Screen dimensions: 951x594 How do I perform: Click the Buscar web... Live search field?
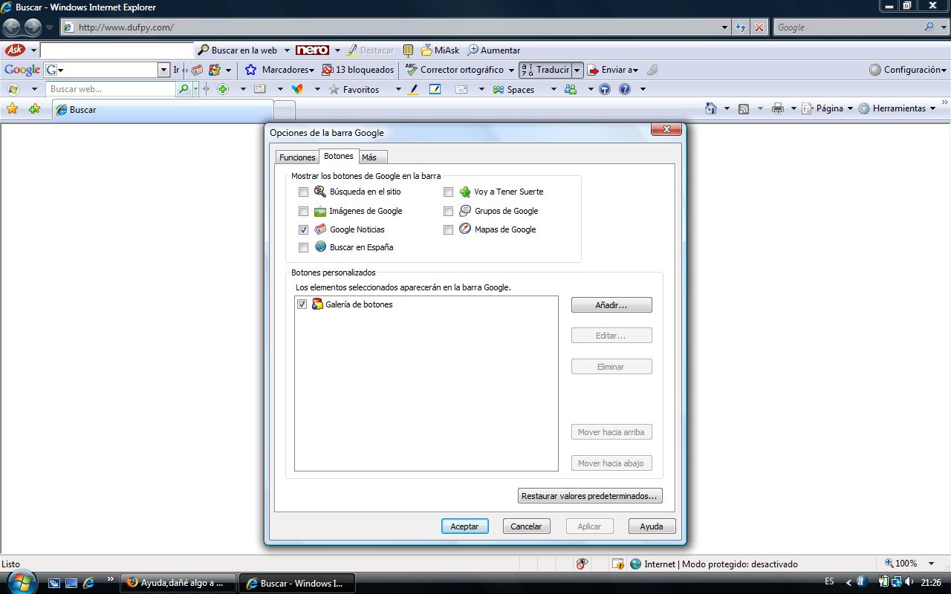pos(111,89)
